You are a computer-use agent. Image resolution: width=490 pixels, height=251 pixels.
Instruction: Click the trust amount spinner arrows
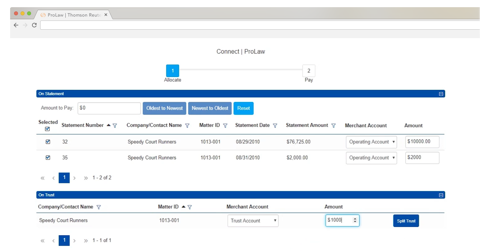pyautogui.click(x=355, y=221)
